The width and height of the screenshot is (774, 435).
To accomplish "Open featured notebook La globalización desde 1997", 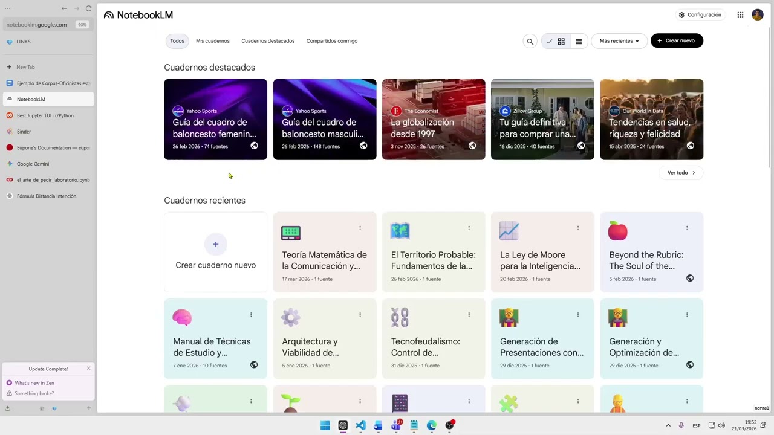I will pos(434,120).
